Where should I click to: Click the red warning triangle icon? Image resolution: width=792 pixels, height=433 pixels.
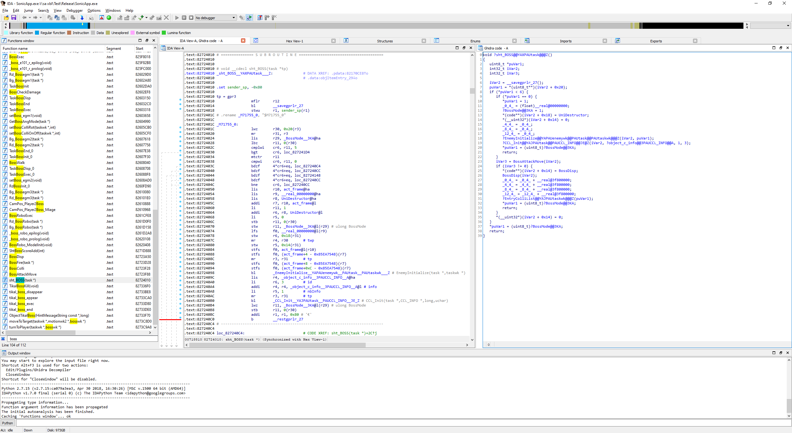pyautogui.click(x=101, y=18)
